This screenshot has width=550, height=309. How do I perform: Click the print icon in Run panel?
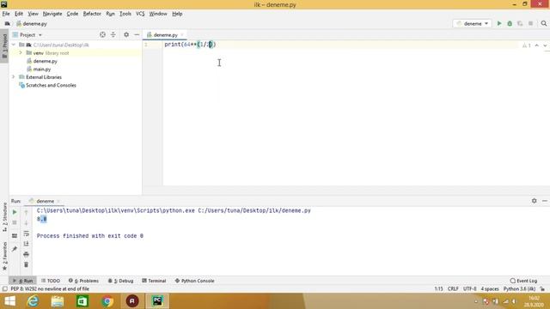[x=26, y=254]
